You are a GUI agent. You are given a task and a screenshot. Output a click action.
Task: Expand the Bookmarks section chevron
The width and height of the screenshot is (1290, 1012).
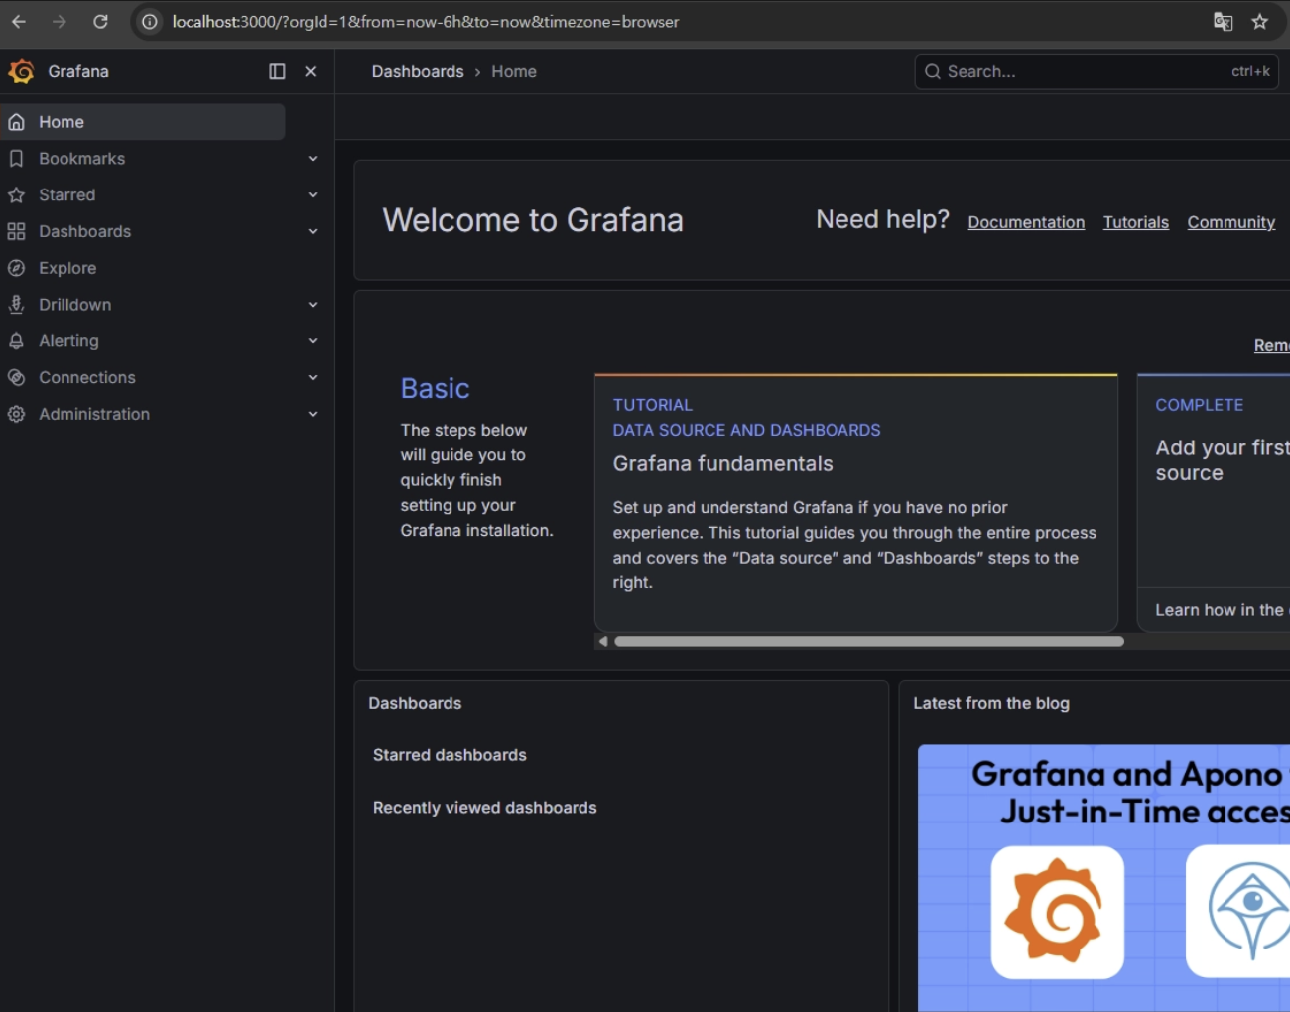(313, 159)
